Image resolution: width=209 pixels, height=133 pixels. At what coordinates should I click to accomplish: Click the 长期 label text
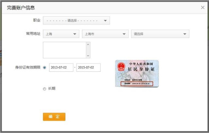(x=52, y=88)
